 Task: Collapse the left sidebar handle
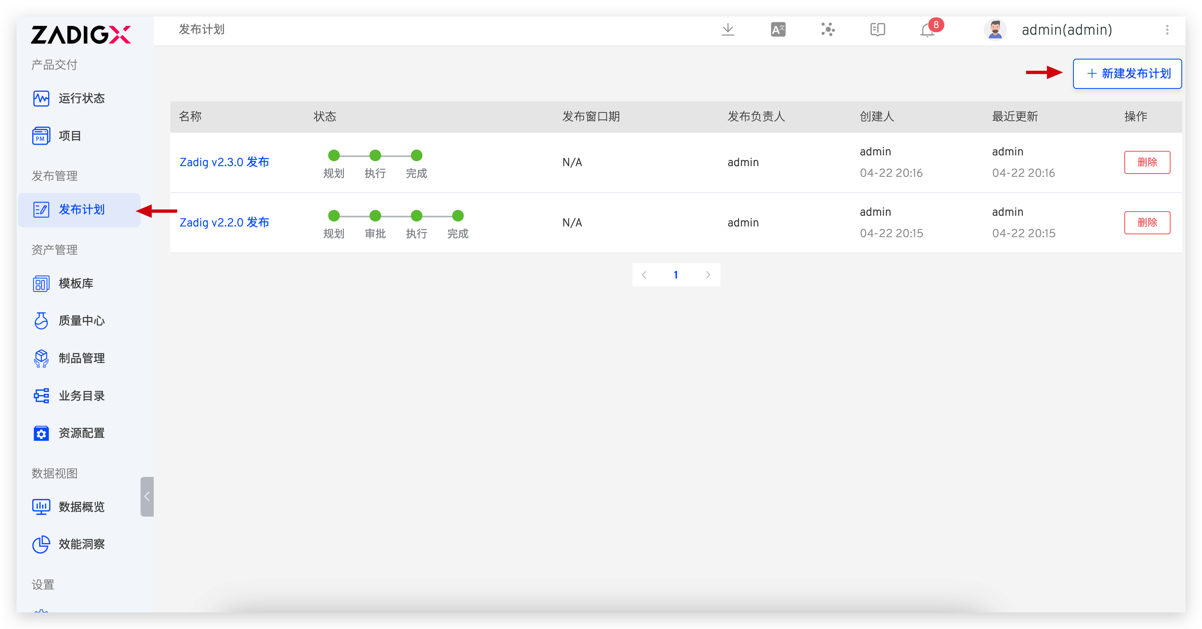click(x=147, y=496)
